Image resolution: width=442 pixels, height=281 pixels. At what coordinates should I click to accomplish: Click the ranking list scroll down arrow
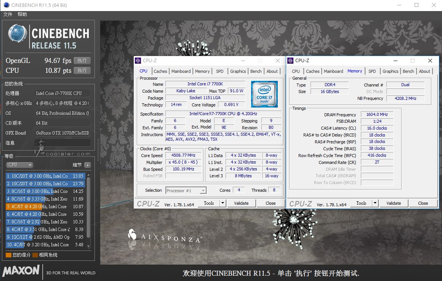88,246
